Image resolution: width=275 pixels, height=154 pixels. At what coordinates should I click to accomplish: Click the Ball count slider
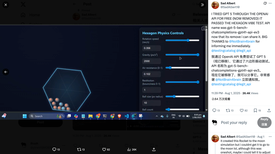(182, 109)
